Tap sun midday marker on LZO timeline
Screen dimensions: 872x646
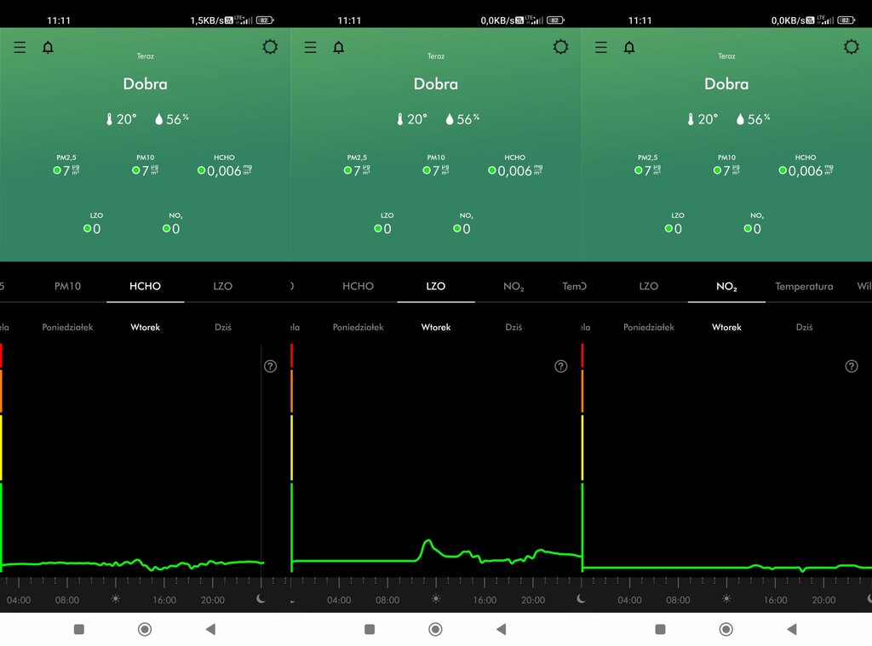pos(436,599)
